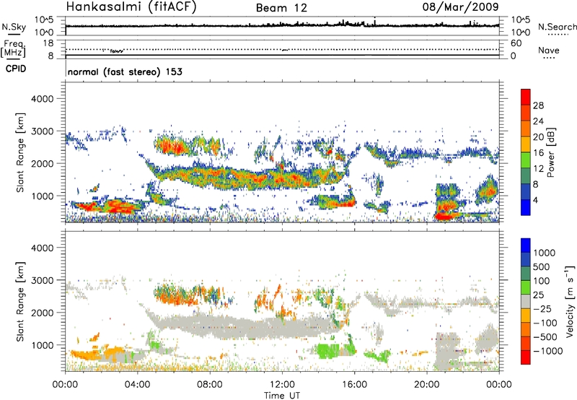Click the "12:00" time tick label
577x400 pixels.
coord(282,385)
